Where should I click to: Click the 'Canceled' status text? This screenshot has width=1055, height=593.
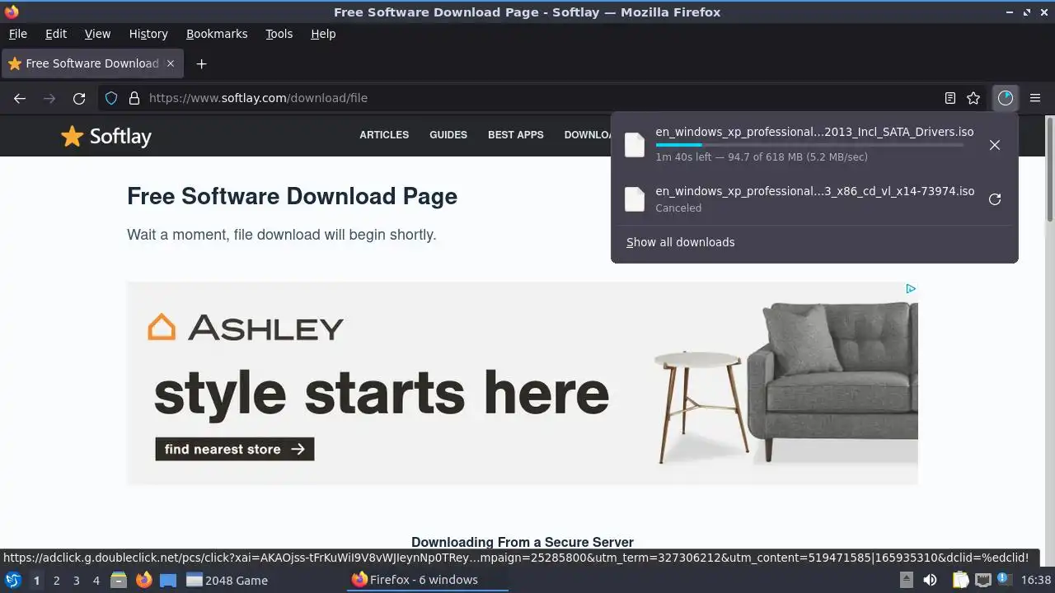(678, 208)
